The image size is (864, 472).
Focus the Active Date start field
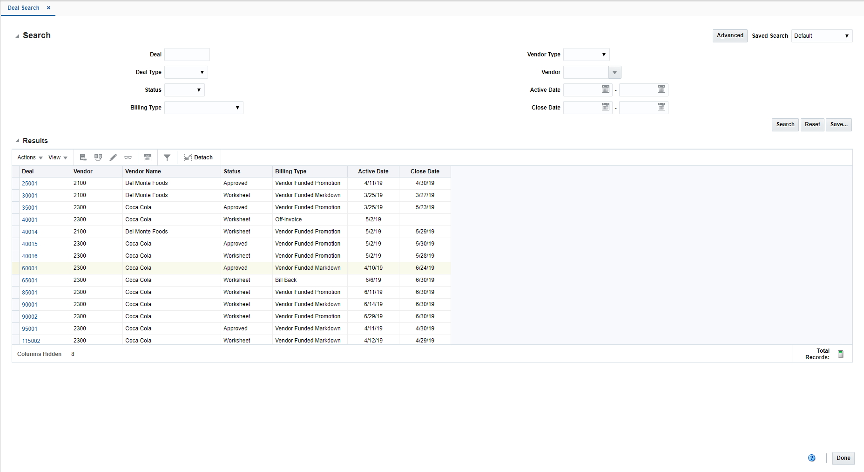click(582, 90)
